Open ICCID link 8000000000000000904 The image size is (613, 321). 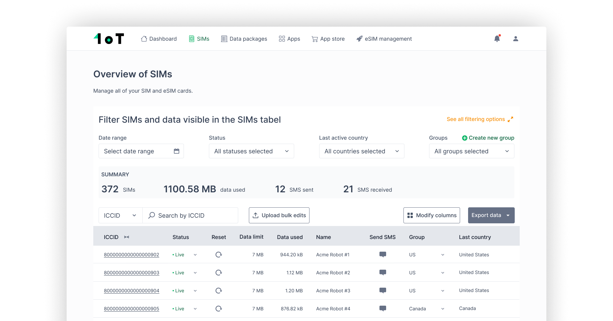pyautogui.click(x=132, y=291)
